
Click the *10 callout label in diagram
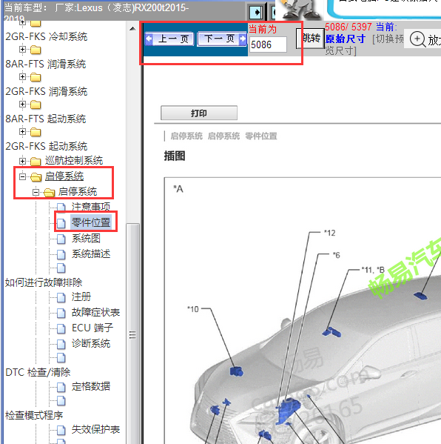click(x=193, y=309)
